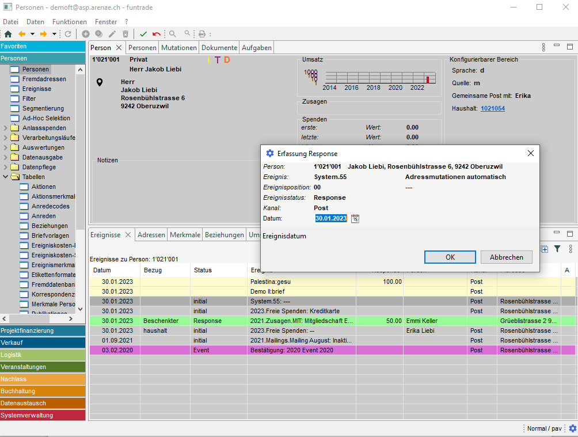Click the funnel filter icon in Ereignisse
This screenshot has width=578, height=437.
557,249
